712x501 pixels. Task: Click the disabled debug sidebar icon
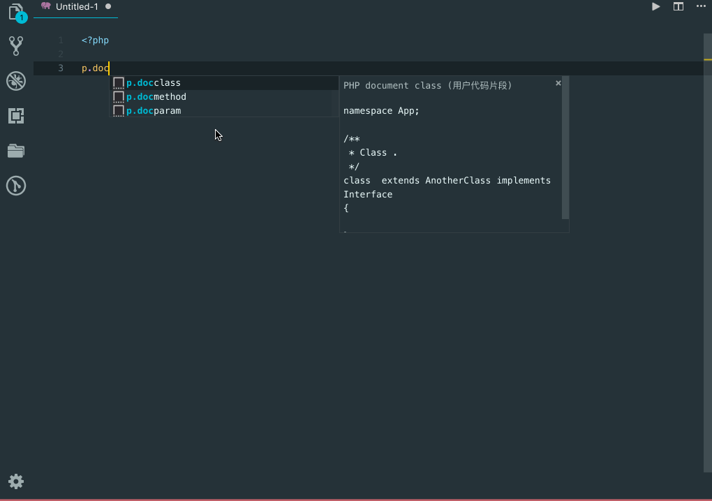(15, 81)
